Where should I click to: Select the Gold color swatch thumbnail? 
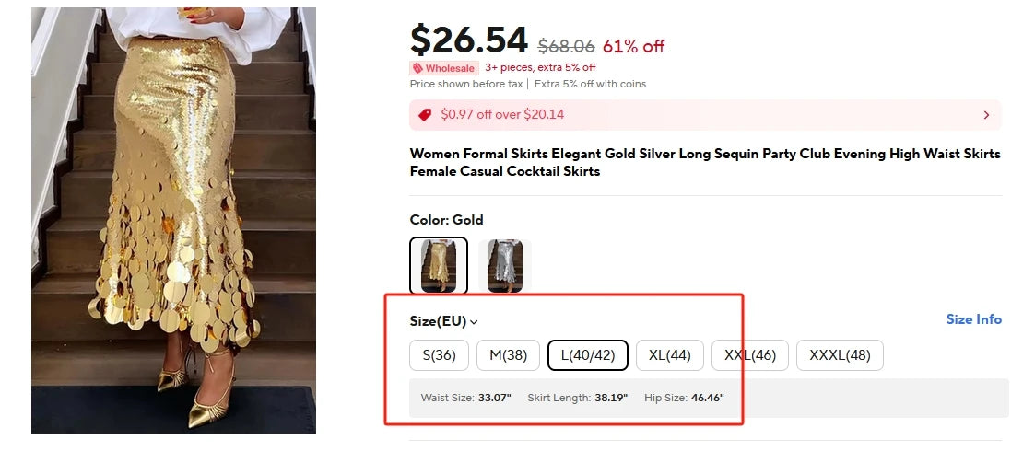point(439,265)
